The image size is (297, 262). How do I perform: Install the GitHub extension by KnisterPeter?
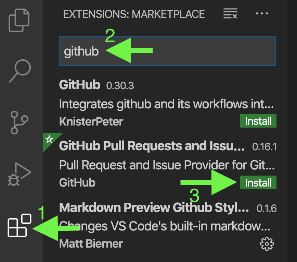point(258,121)
